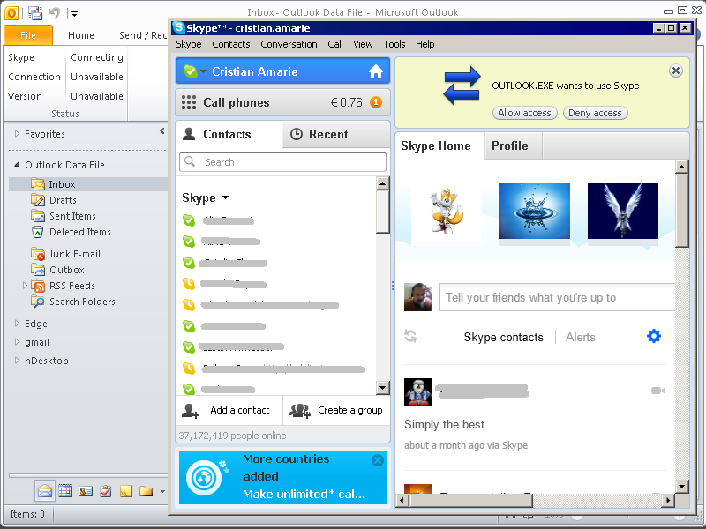Expand the Favorites group in Outlook
This screenshot has width=706, height=529.
[17, 134]
